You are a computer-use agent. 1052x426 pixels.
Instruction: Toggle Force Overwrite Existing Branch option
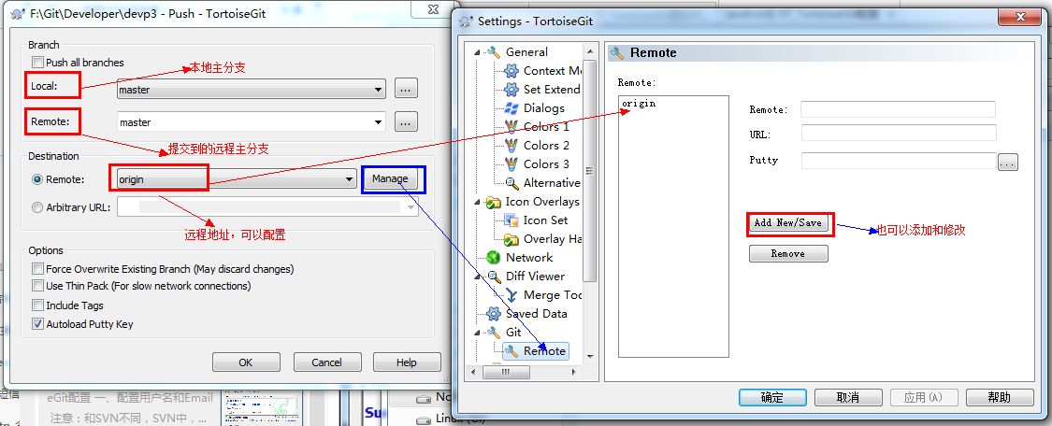(37, 269)
